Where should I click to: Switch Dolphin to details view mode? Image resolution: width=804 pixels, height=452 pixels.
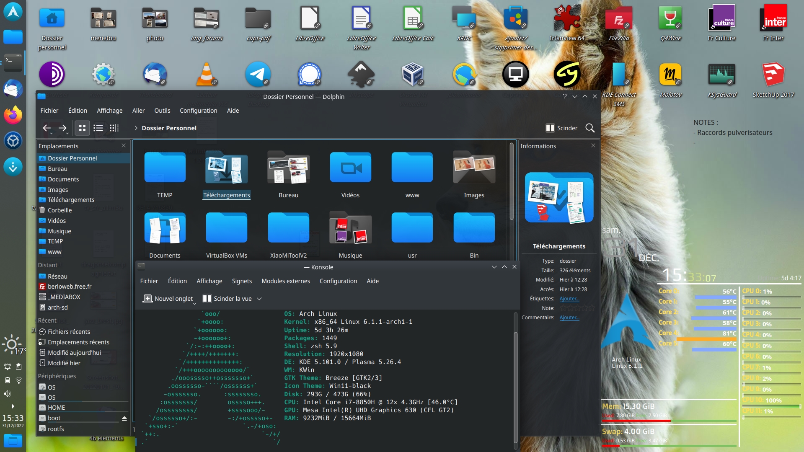coord(114,128)
